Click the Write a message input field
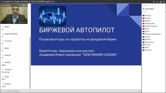The width and height of the screenshot is (166, 93). pos(72,91)
